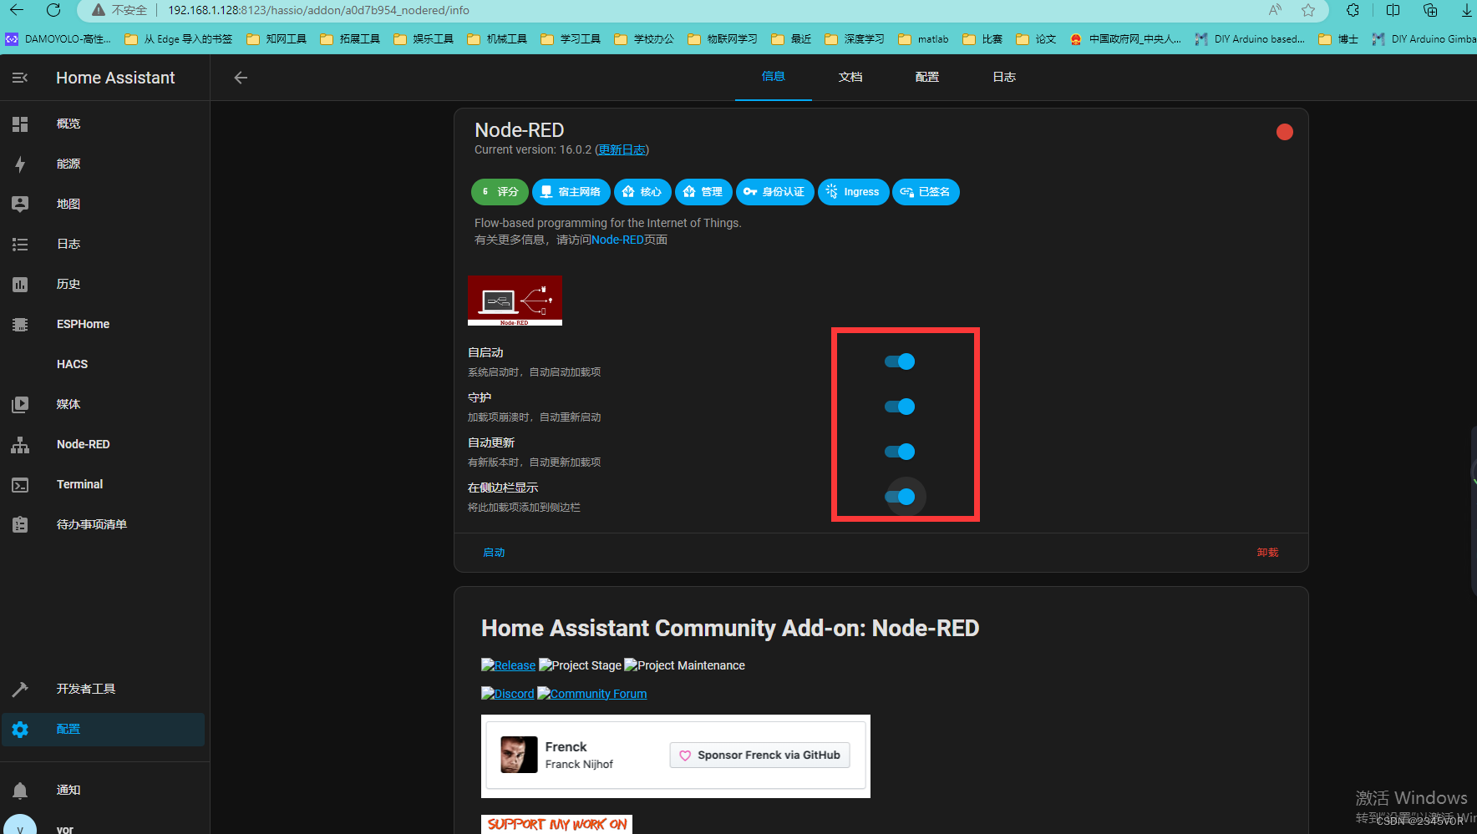Click the 身份认证 auth chip

click(775, 192)
